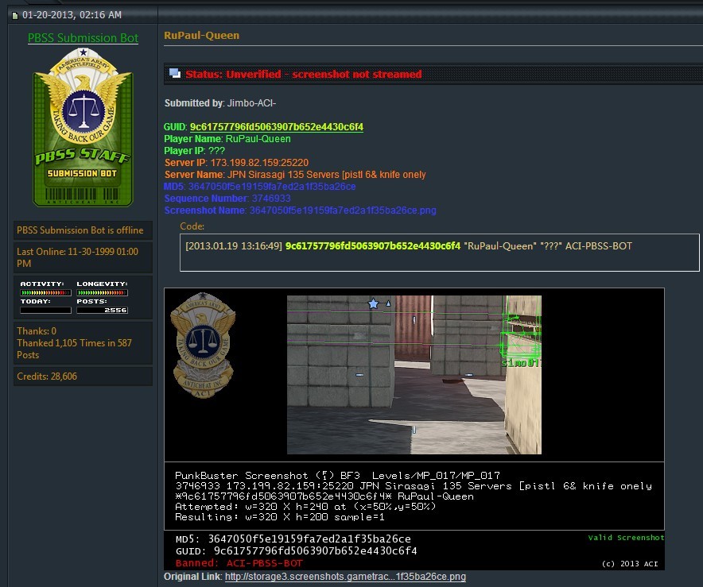
Task: Click the Banned: ACI-PBSS-BOT text
Action: [x=239, y=563]
